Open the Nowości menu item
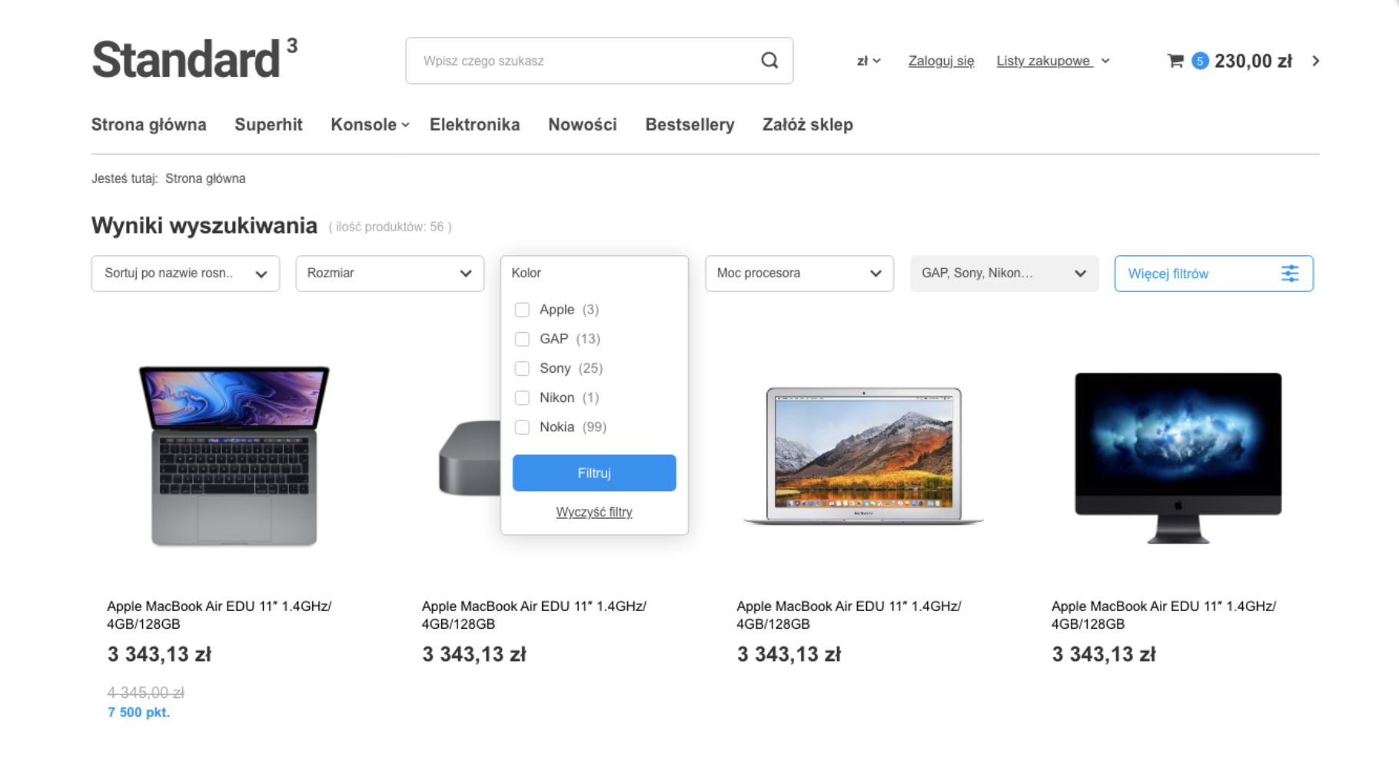The image size is (1399, 767). (x=583, y=125)
